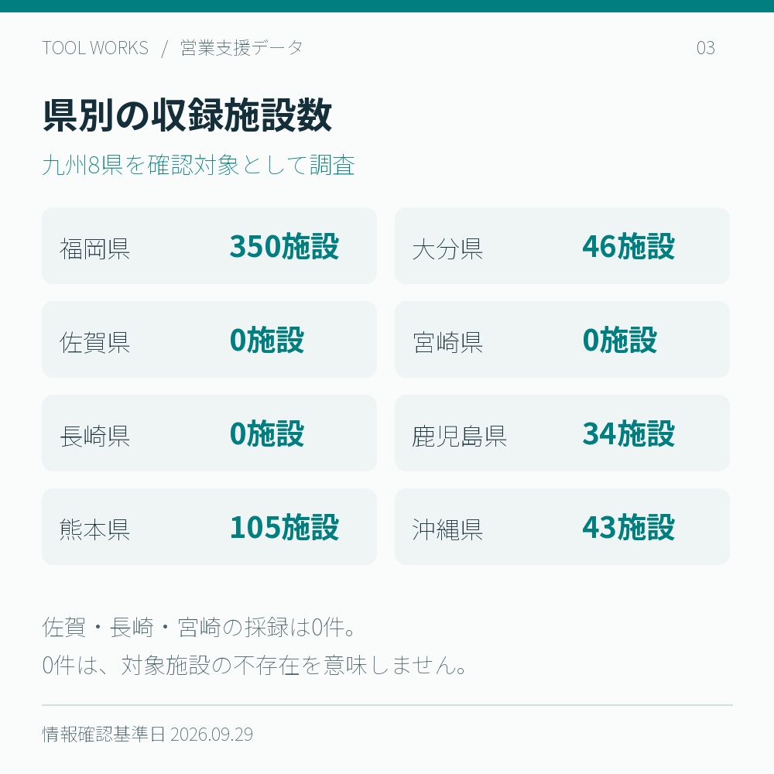
Task: Click the 長崎県 label
Action: pos(94,436)
